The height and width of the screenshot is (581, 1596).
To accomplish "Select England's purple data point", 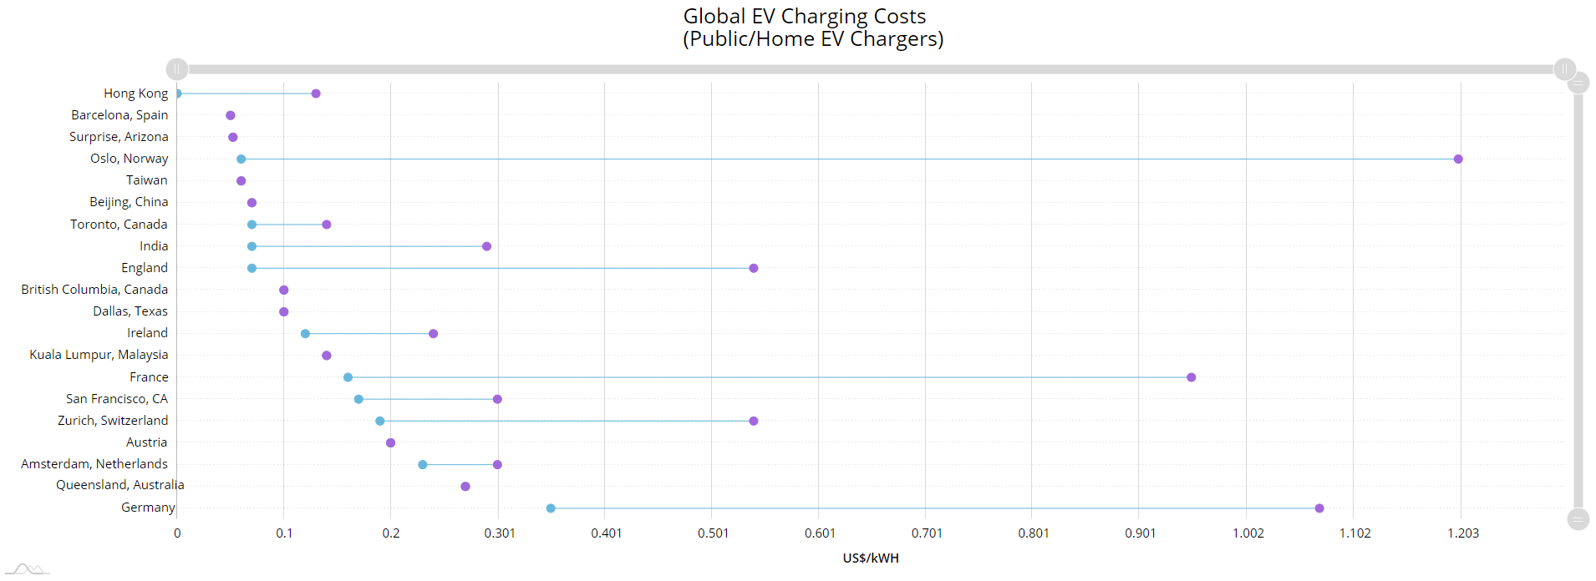I will [754, 268].
